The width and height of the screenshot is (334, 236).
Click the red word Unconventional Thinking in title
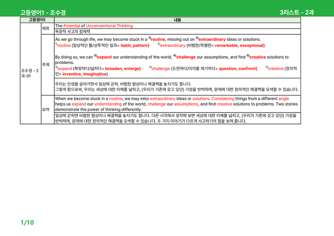tap(109, 26)
